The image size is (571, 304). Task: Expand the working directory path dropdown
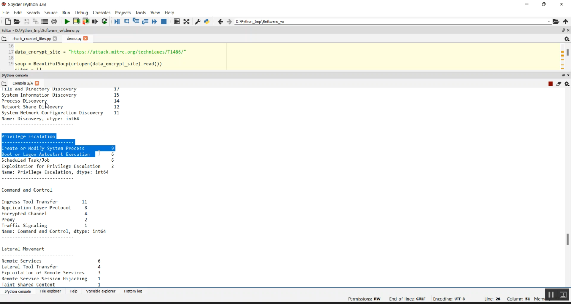[x=549, y=22]
